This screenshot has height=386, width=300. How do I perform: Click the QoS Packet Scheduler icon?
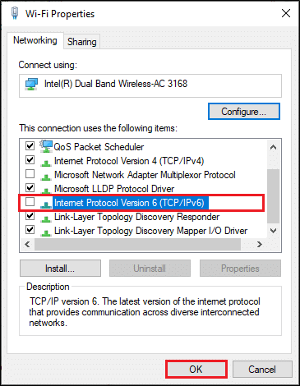pos(46,146)
